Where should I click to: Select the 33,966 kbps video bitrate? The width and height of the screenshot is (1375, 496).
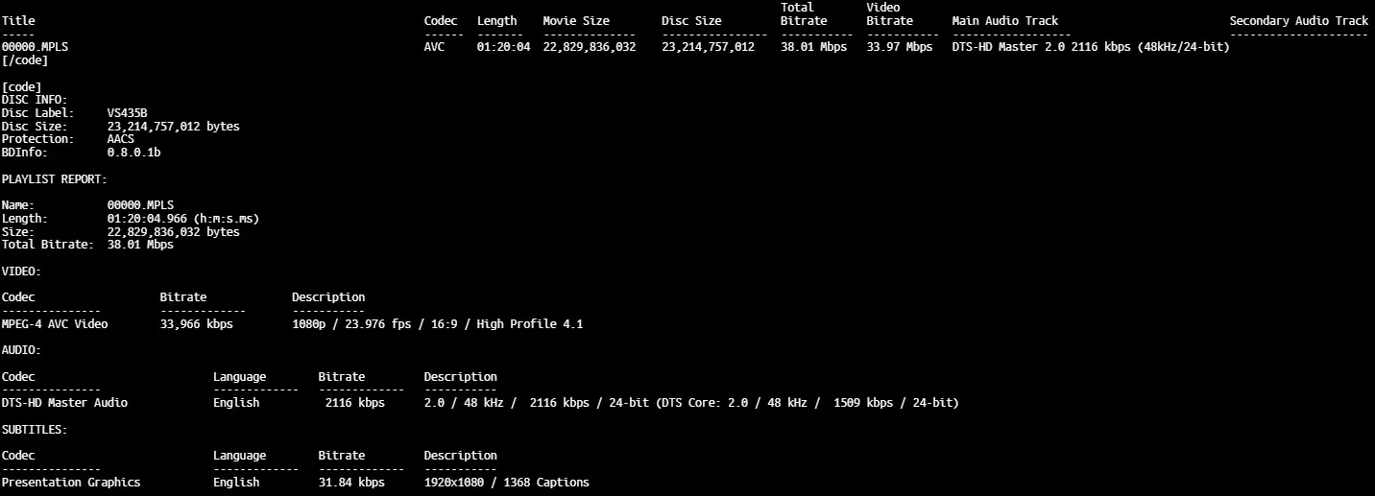[x=196, y=324]
